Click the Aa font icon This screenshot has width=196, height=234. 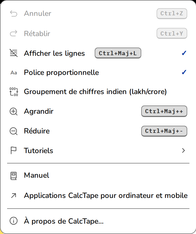tap(14, 73)
